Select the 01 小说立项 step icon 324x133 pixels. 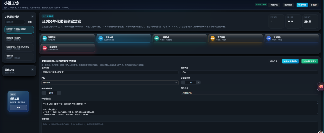100,38
